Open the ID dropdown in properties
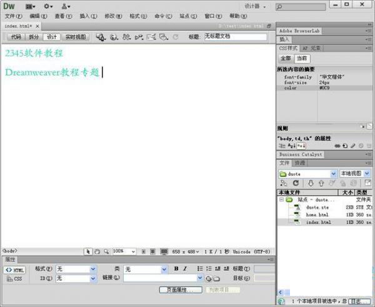 93,278
